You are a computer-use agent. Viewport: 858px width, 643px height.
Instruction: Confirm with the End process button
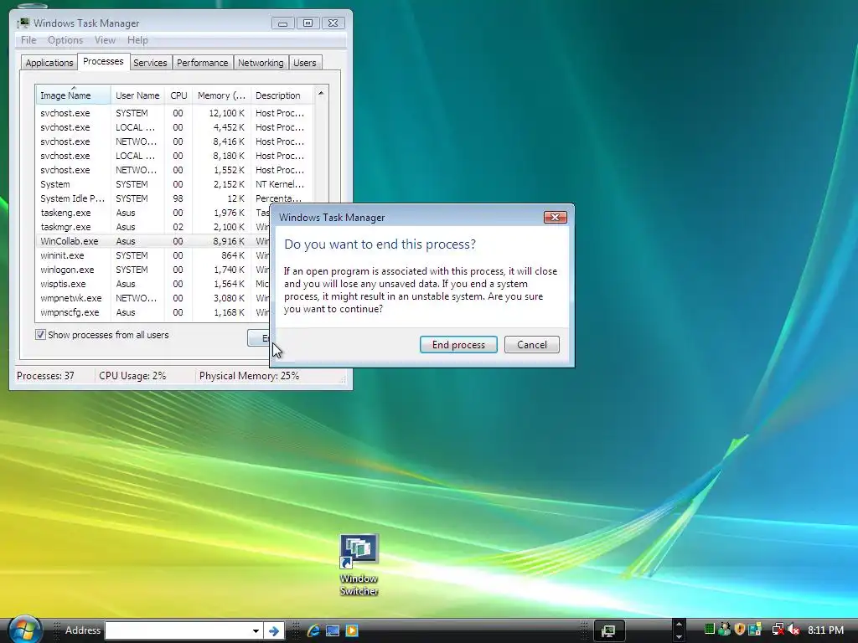click(458, 344)
